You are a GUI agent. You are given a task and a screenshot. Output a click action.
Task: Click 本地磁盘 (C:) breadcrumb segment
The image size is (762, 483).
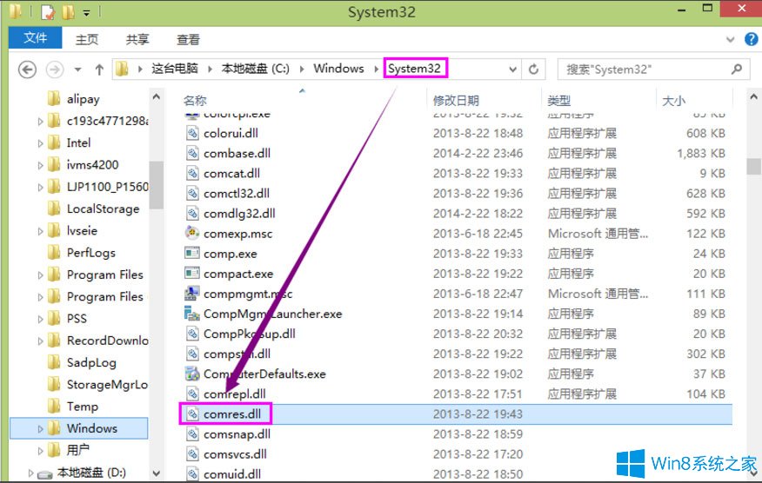(x=255, y=69)
